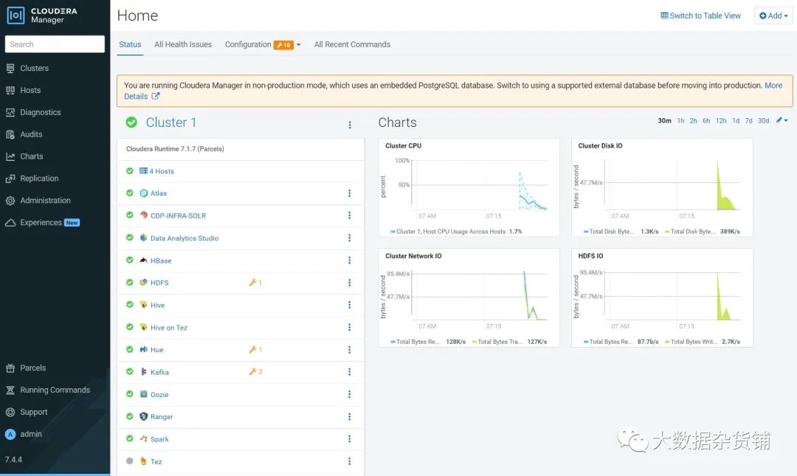This screenshot has width=797, height=476.
Task: Open the All Recent Commands tab
Action: coord(352,44)
